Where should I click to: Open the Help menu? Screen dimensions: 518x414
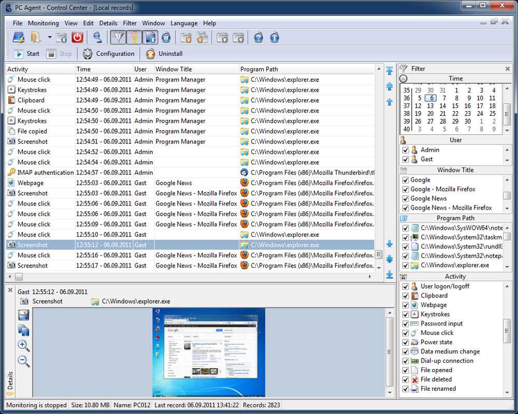209,23
